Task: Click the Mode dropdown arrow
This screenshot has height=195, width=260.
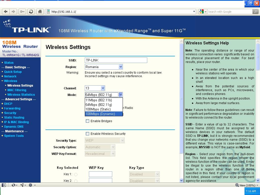Action: pos(121,95)
